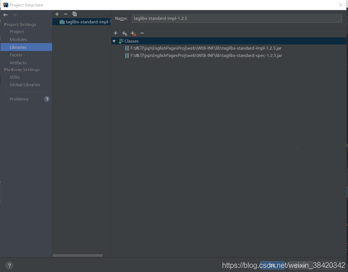The width and height of the screenshot is (348, 272).
Task: Remove the selected library
Action: (66, 14)
